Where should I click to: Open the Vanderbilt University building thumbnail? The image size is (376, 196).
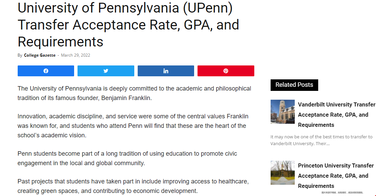pyautogui.click(x=283, y=112)
